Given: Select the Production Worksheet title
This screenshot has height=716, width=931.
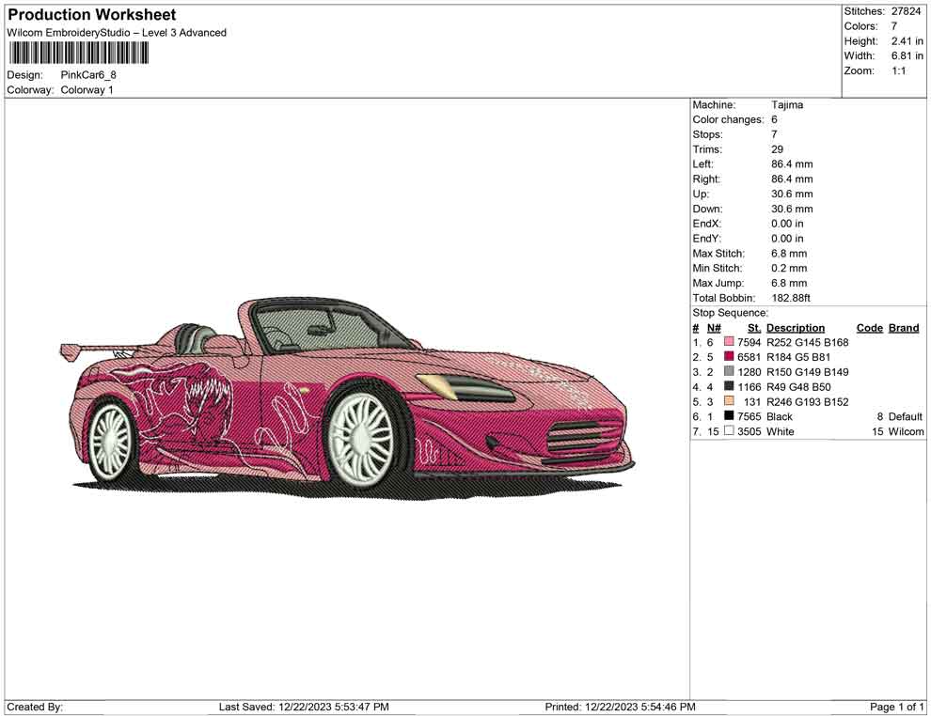Looking at the screenshot, I should tap(91, 14).
